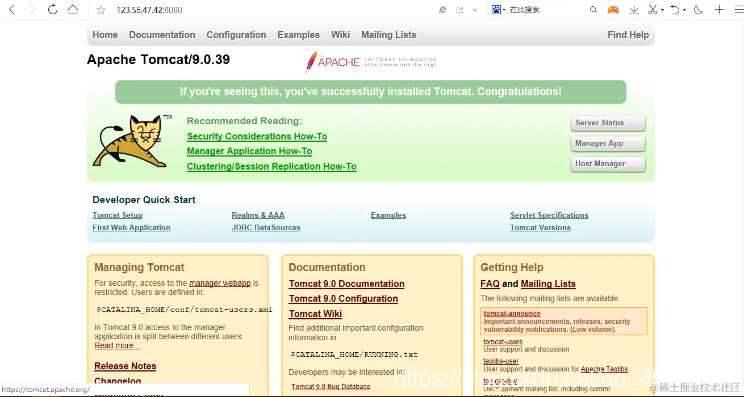Open the JDBC DataSources link
Screen dimensions: 744x397
point(266,227)
